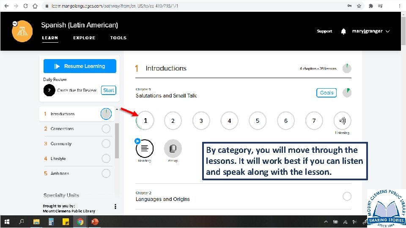
Task: Click the Connections unit progress circle
Action: click(106, 129)
